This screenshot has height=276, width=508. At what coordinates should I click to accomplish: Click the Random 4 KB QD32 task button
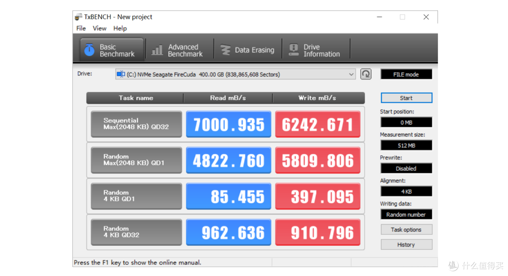(136, 232)
